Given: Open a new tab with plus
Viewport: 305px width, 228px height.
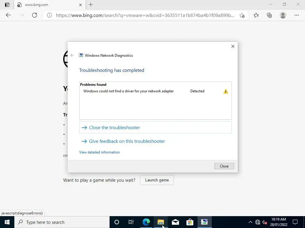Looking at the screenshot, I should 91,5.
